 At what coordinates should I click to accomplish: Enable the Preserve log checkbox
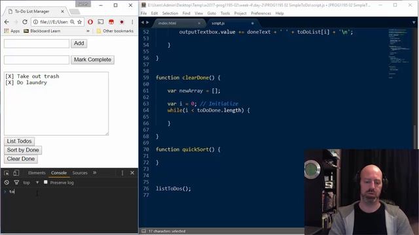coord(46,182)
